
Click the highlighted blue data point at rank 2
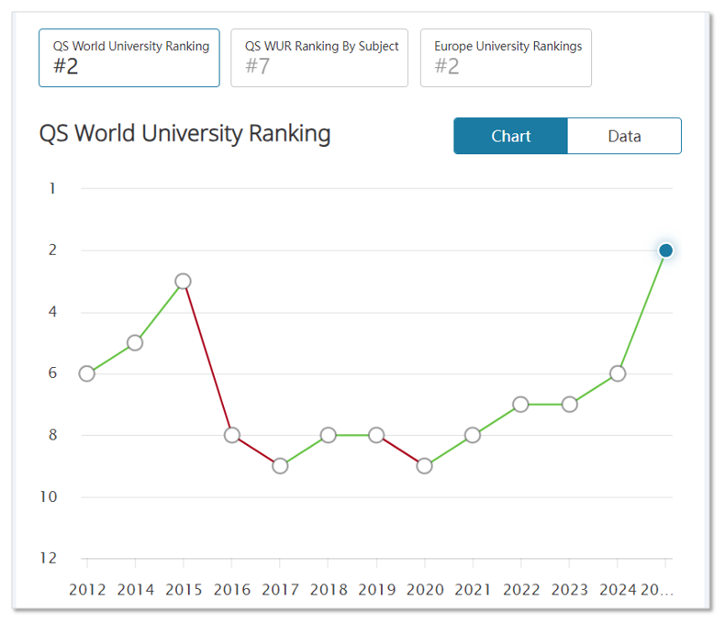[666, 250]
